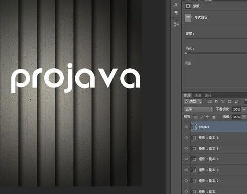Click the feather slider handle
Image resolution: width=247 pixels, height=194 pixels.
(x=186, y=53)
